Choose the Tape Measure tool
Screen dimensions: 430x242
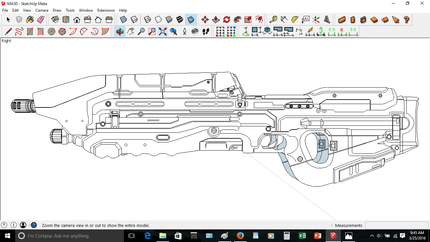[273, 20]
